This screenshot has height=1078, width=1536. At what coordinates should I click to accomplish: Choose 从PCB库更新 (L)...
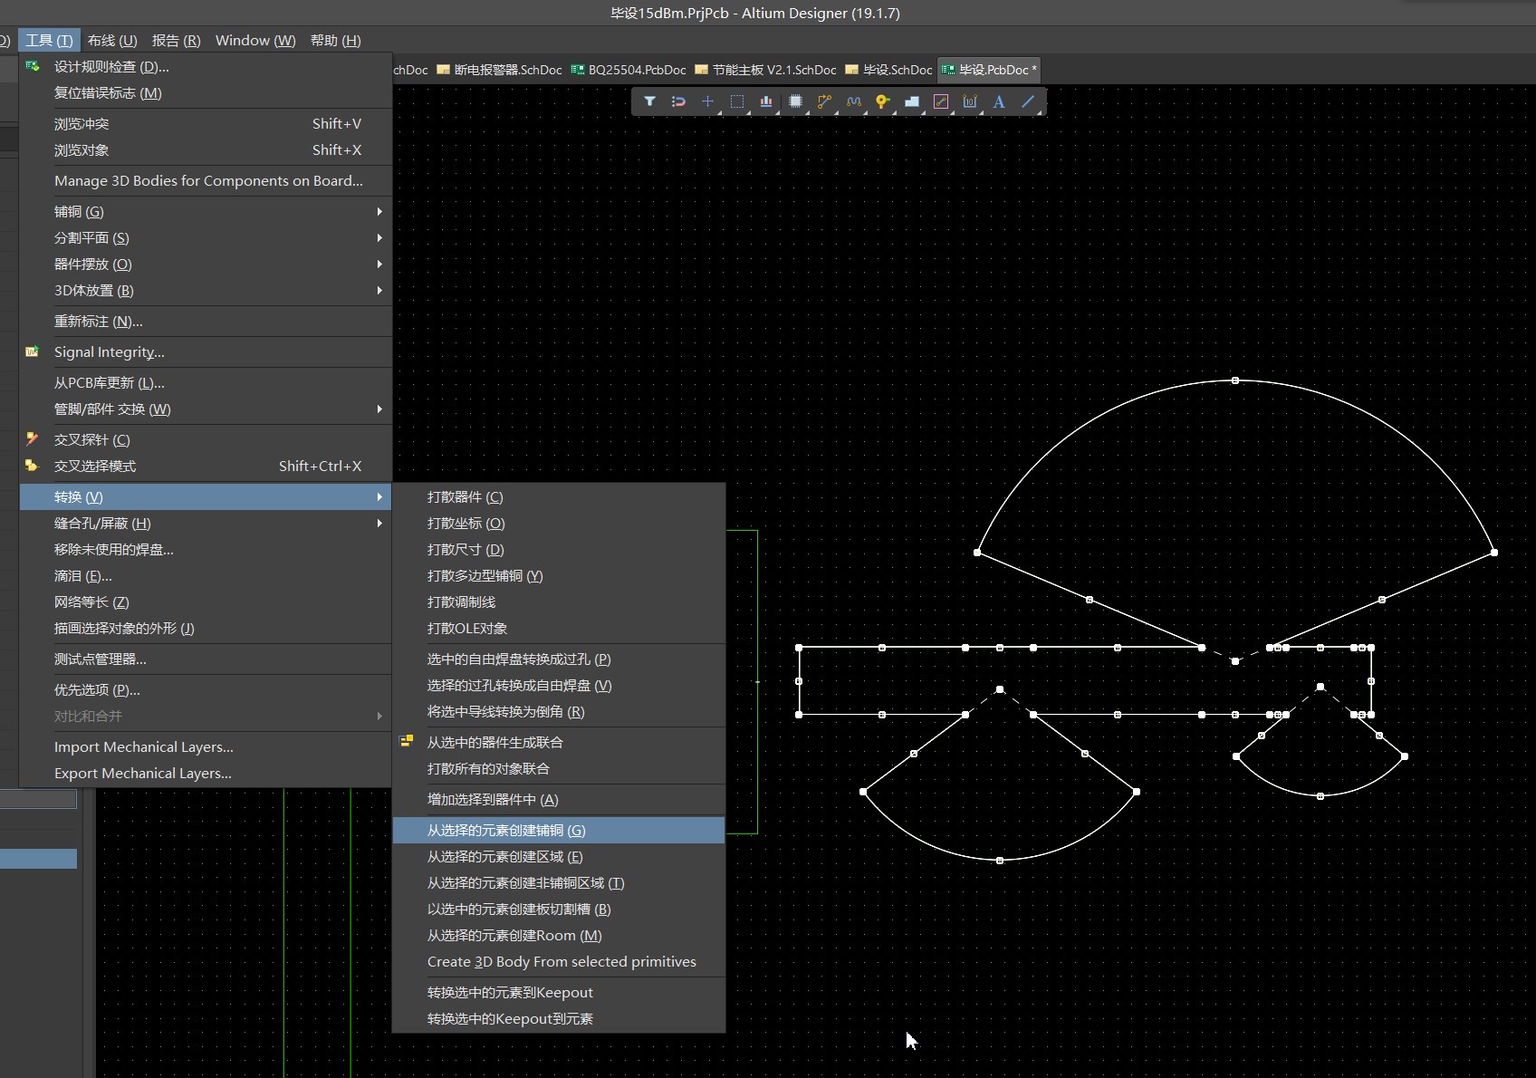[206, 383]
